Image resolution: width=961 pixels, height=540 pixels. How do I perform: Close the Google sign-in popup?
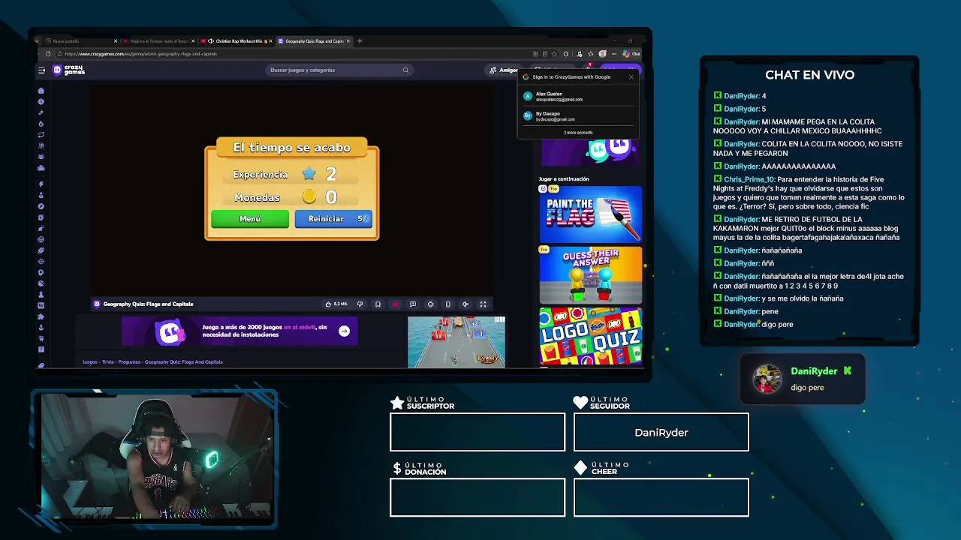pyautogui.click(x=631, y=76)
